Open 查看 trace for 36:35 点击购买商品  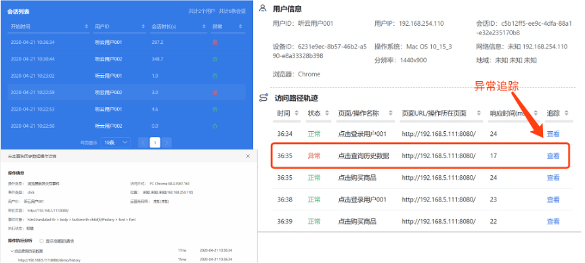[x=553, y=178]
